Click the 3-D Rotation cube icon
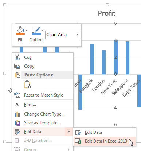The width and height of the screenshot is (141, 151). (17, 140)
